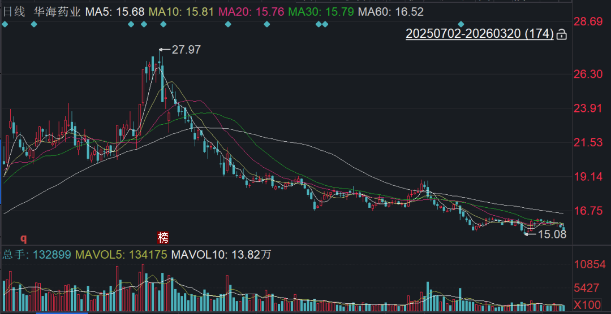Click the lock icon beside the date range
This screenshot has width=611, height=314.
point(561,34)
